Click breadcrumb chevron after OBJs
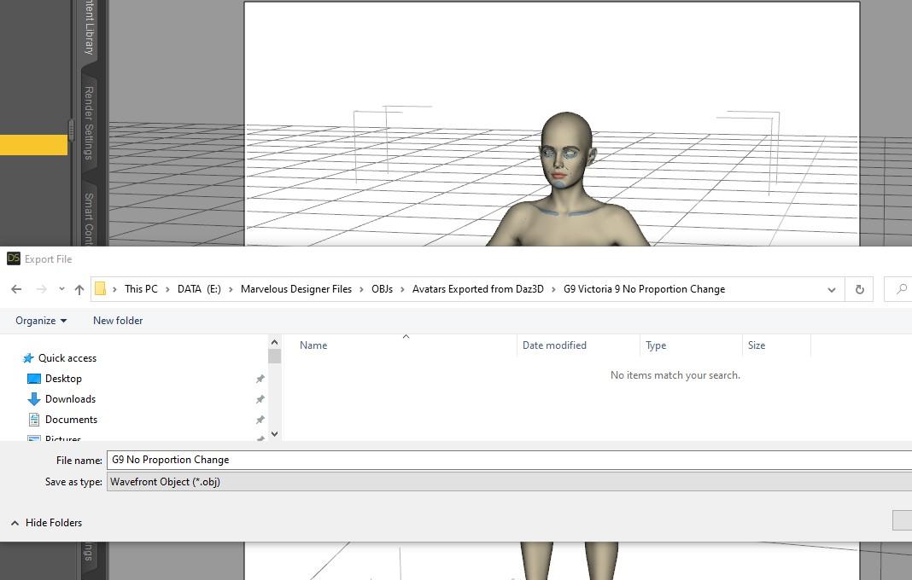 pos(402,289)
